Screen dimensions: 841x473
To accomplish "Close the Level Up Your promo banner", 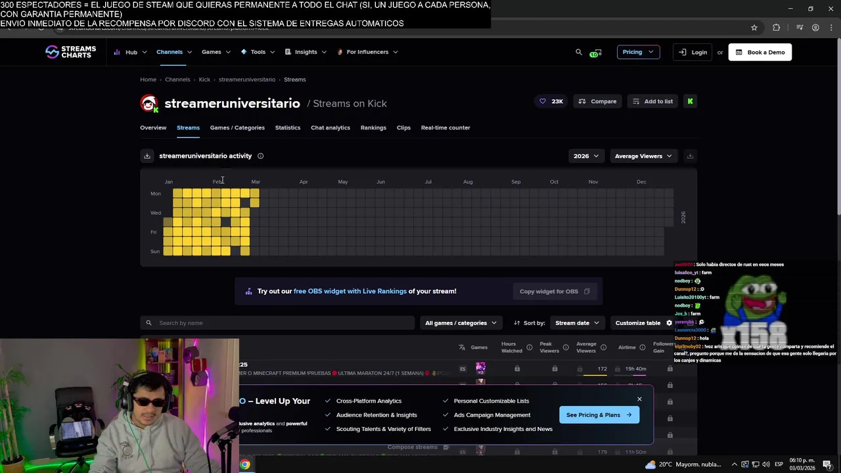I will click(639, 399).
